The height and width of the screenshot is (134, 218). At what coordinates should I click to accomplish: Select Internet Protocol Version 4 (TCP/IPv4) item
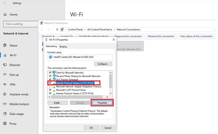coord(75,83)
